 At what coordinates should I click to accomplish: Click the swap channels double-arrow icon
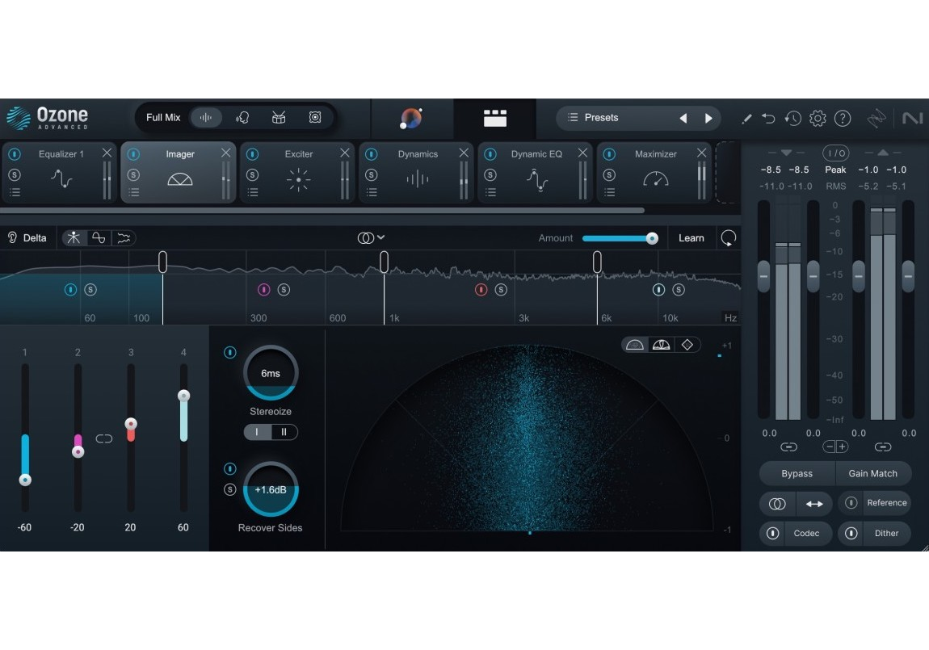point(814,504)
